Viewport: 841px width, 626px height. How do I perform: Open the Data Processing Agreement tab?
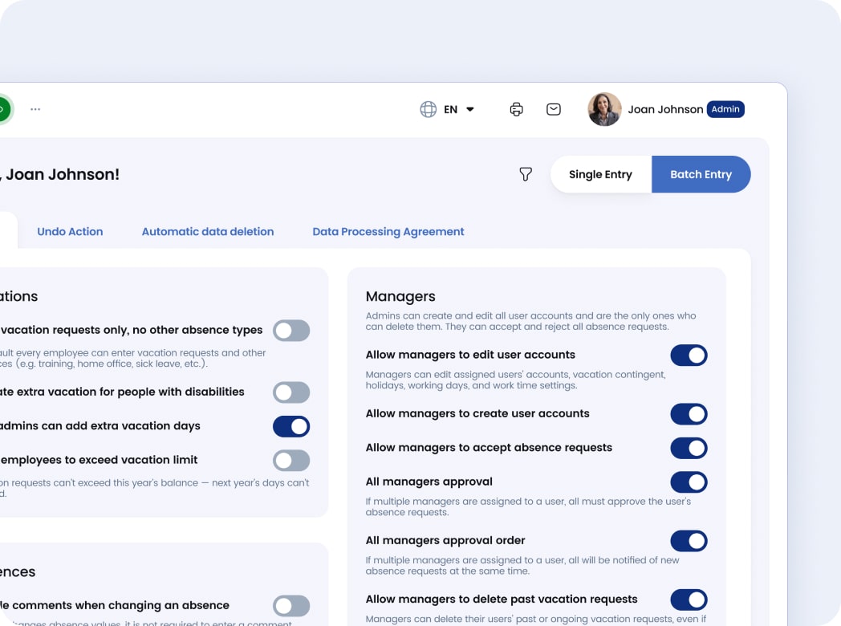pos(388,231)
